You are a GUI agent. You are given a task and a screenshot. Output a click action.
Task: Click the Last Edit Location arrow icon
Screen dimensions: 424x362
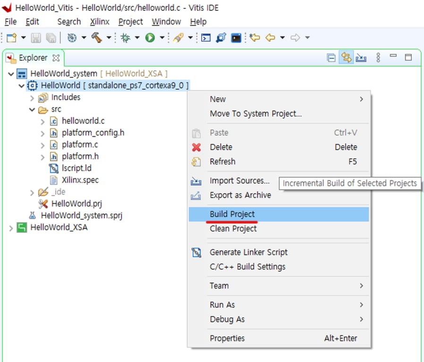pyautogui.click(x=254, y=38)
